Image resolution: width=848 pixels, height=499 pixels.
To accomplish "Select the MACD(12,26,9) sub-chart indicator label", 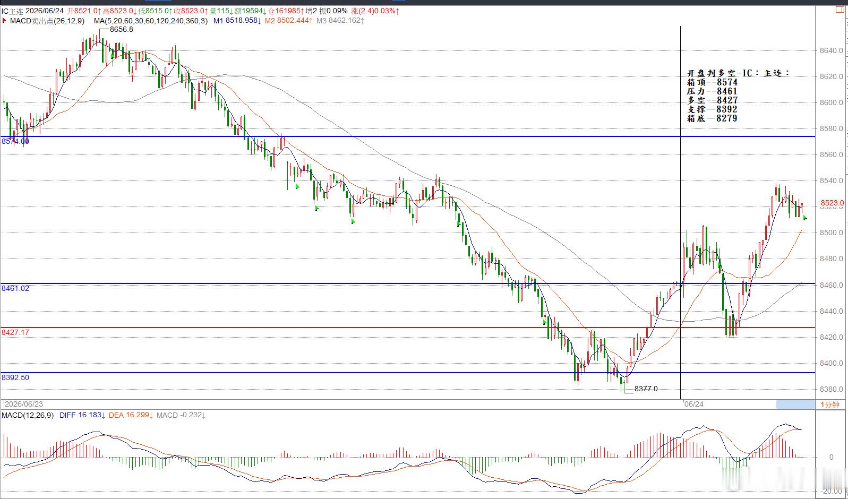I will pyautogui.click(x=28, y=415).
